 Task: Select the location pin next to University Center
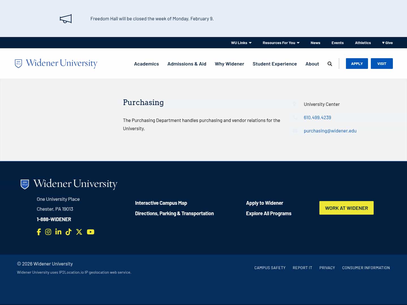[295, 104]
